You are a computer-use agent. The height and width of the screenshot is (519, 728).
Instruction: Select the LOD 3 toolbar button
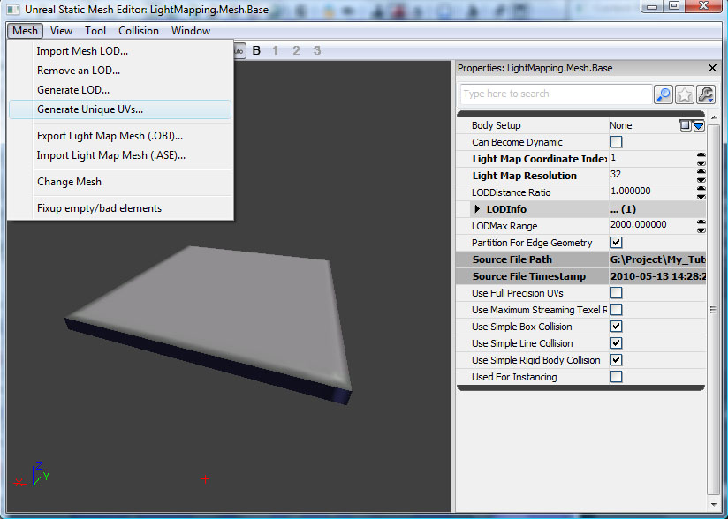pyautogui.click(x=316, y=50)
